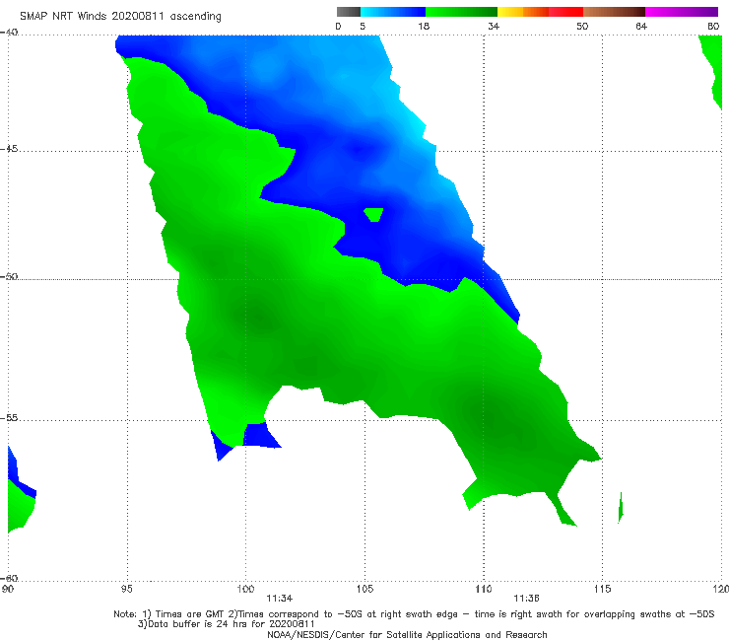Viewport: 729px width, 641px height.
Task: Click the green segment of the color scale
Action: [x=461, y=12]
